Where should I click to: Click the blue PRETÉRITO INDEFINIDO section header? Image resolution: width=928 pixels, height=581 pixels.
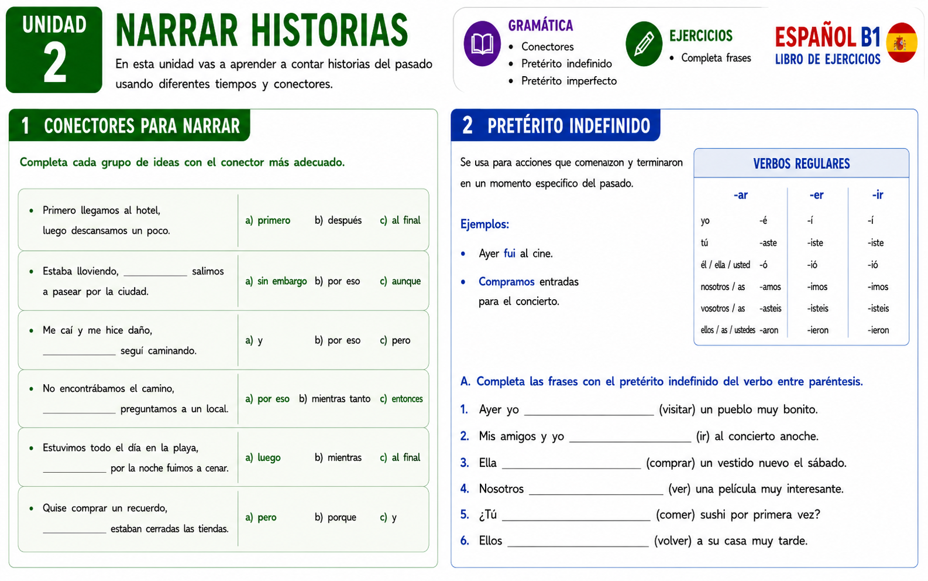(555, 125)
